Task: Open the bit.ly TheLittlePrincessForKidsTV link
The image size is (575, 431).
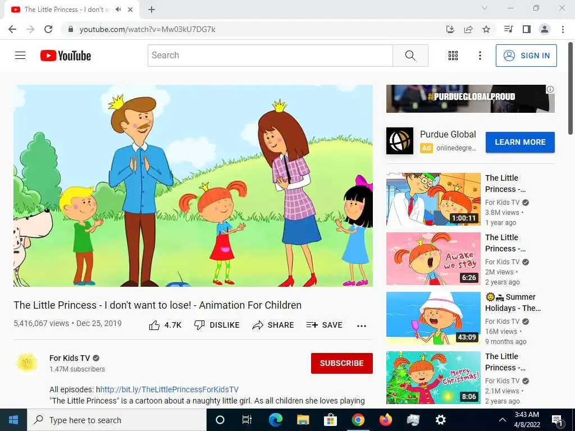Action: [170, 389]
